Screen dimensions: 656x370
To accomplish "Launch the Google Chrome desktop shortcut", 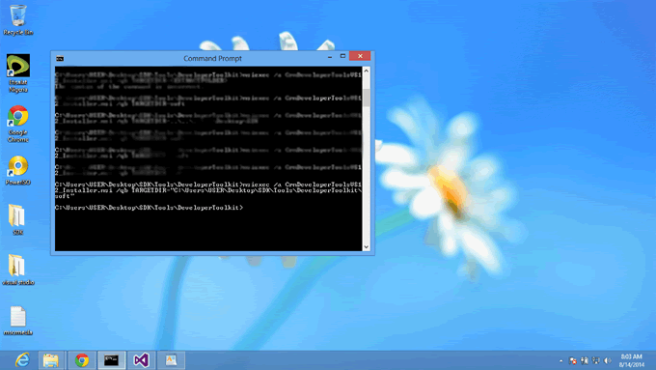I will coord(18,124).
